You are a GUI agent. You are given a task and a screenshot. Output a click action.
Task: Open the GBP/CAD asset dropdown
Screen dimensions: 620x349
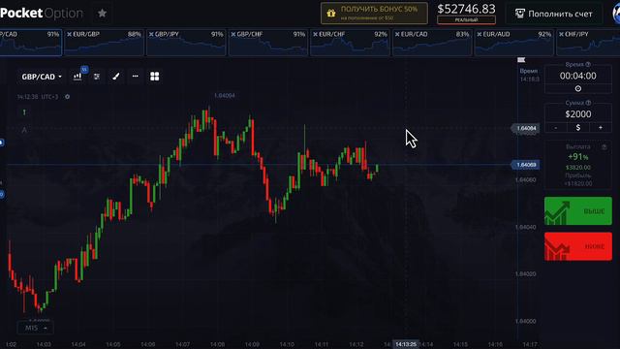pos(42,77)
